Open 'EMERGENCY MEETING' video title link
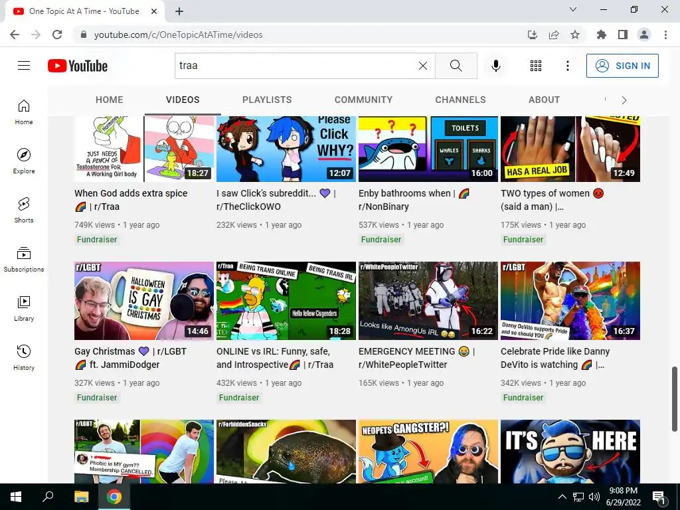The image size is (680, 510). [x=417, y=358]
